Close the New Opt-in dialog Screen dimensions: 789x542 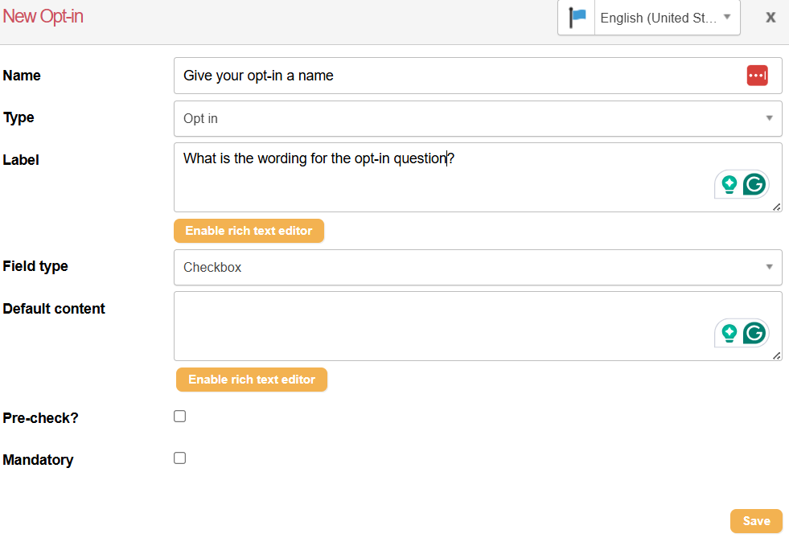[771, 18]
